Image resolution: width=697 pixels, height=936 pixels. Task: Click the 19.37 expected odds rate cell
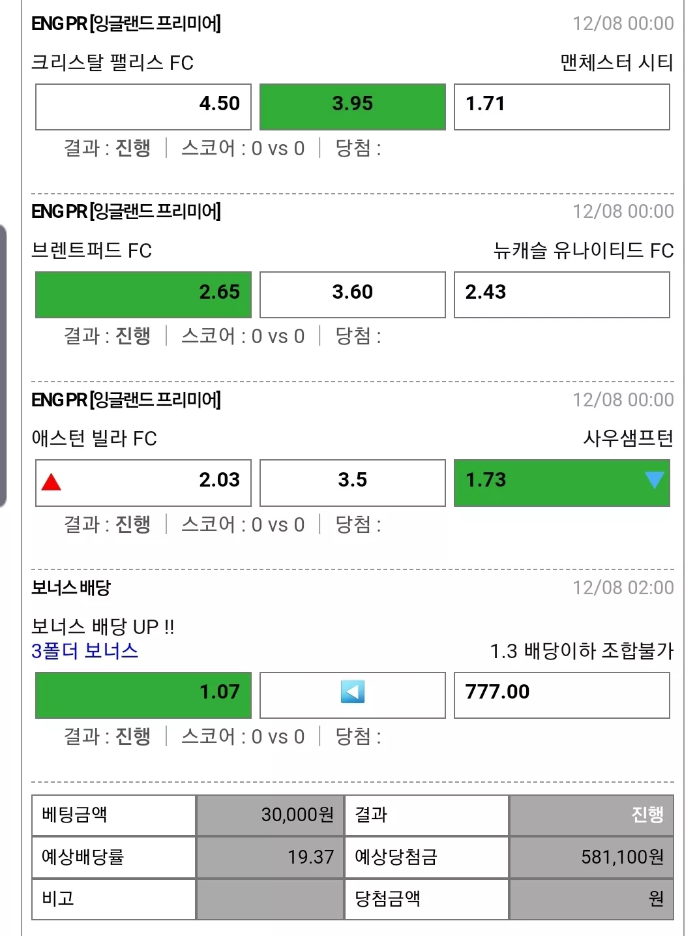click(270, 857)
